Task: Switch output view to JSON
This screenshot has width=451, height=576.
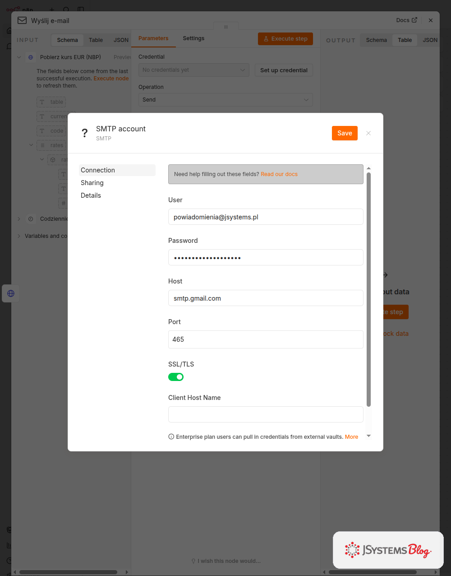Action: pos(430,40)
